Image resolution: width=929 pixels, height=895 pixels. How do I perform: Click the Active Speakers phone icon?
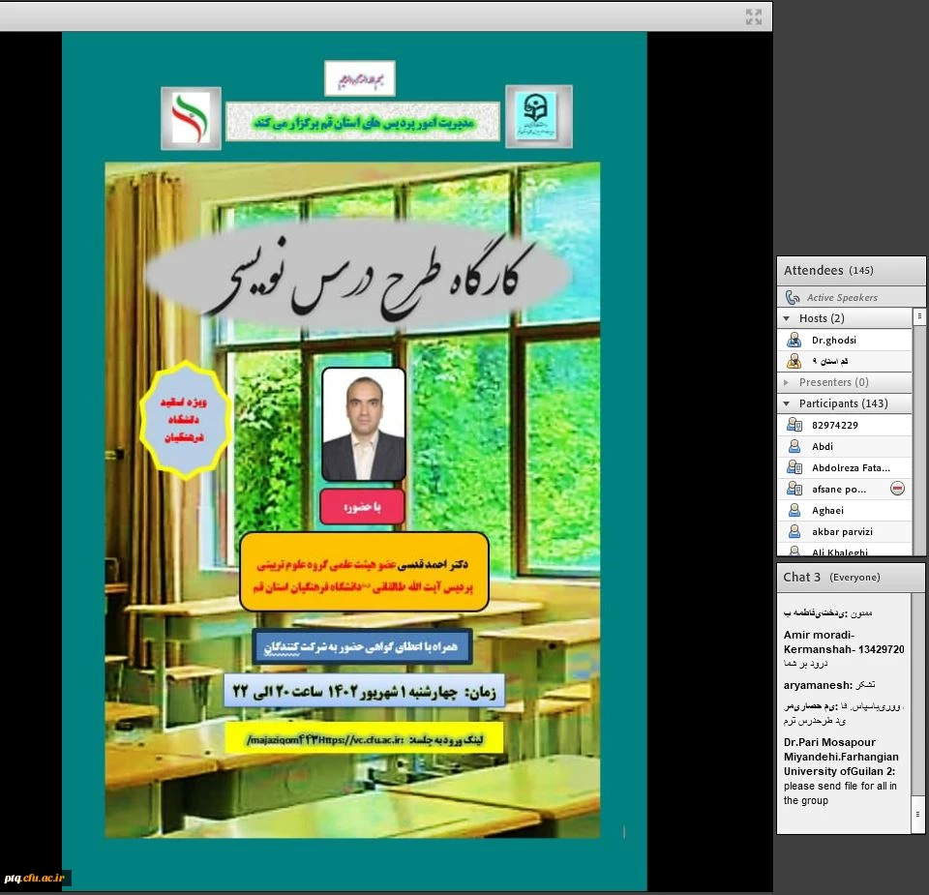(x=793, y=297)
